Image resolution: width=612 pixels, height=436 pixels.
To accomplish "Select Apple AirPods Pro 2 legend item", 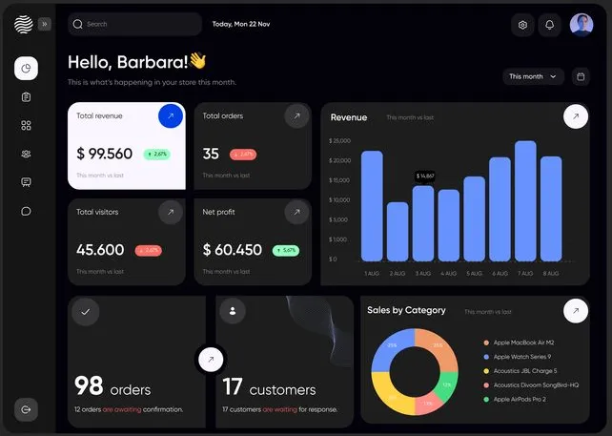I will 515,400.
